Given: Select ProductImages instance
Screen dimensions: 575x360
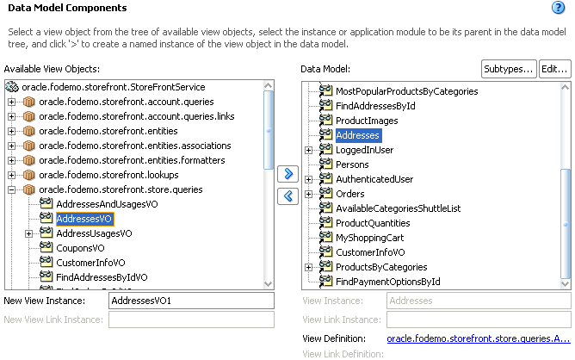Looking at the screenshot, I should click(367, 121).
